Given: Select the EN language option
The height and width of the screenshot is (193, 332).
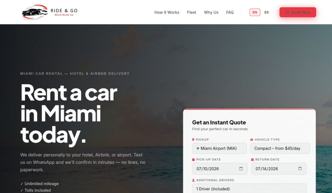Looking at the screenshot, I should [255, 12].
